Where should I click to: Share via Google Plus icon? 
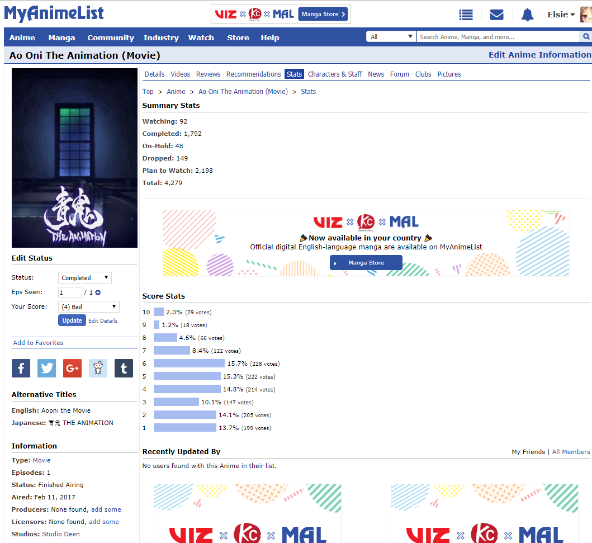tap(73, 368)
